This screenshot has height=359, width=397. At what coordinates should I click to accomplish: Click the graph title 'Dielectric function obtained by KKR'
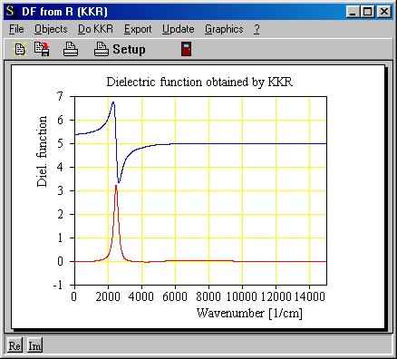(x=199, y=82)
